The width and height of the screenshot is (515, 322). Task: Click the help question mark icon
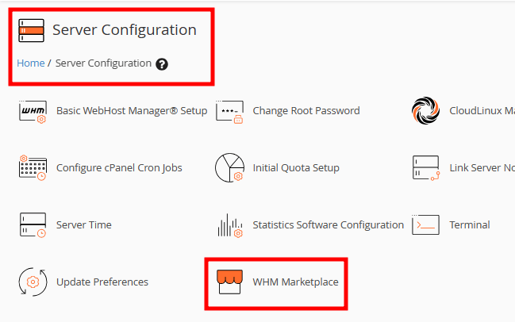(x=162, y=64)
